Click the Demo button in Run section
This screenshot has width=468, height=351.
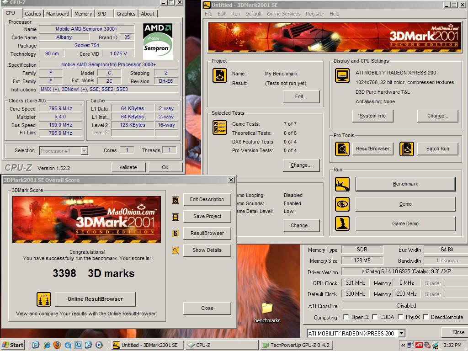[405, 204]
